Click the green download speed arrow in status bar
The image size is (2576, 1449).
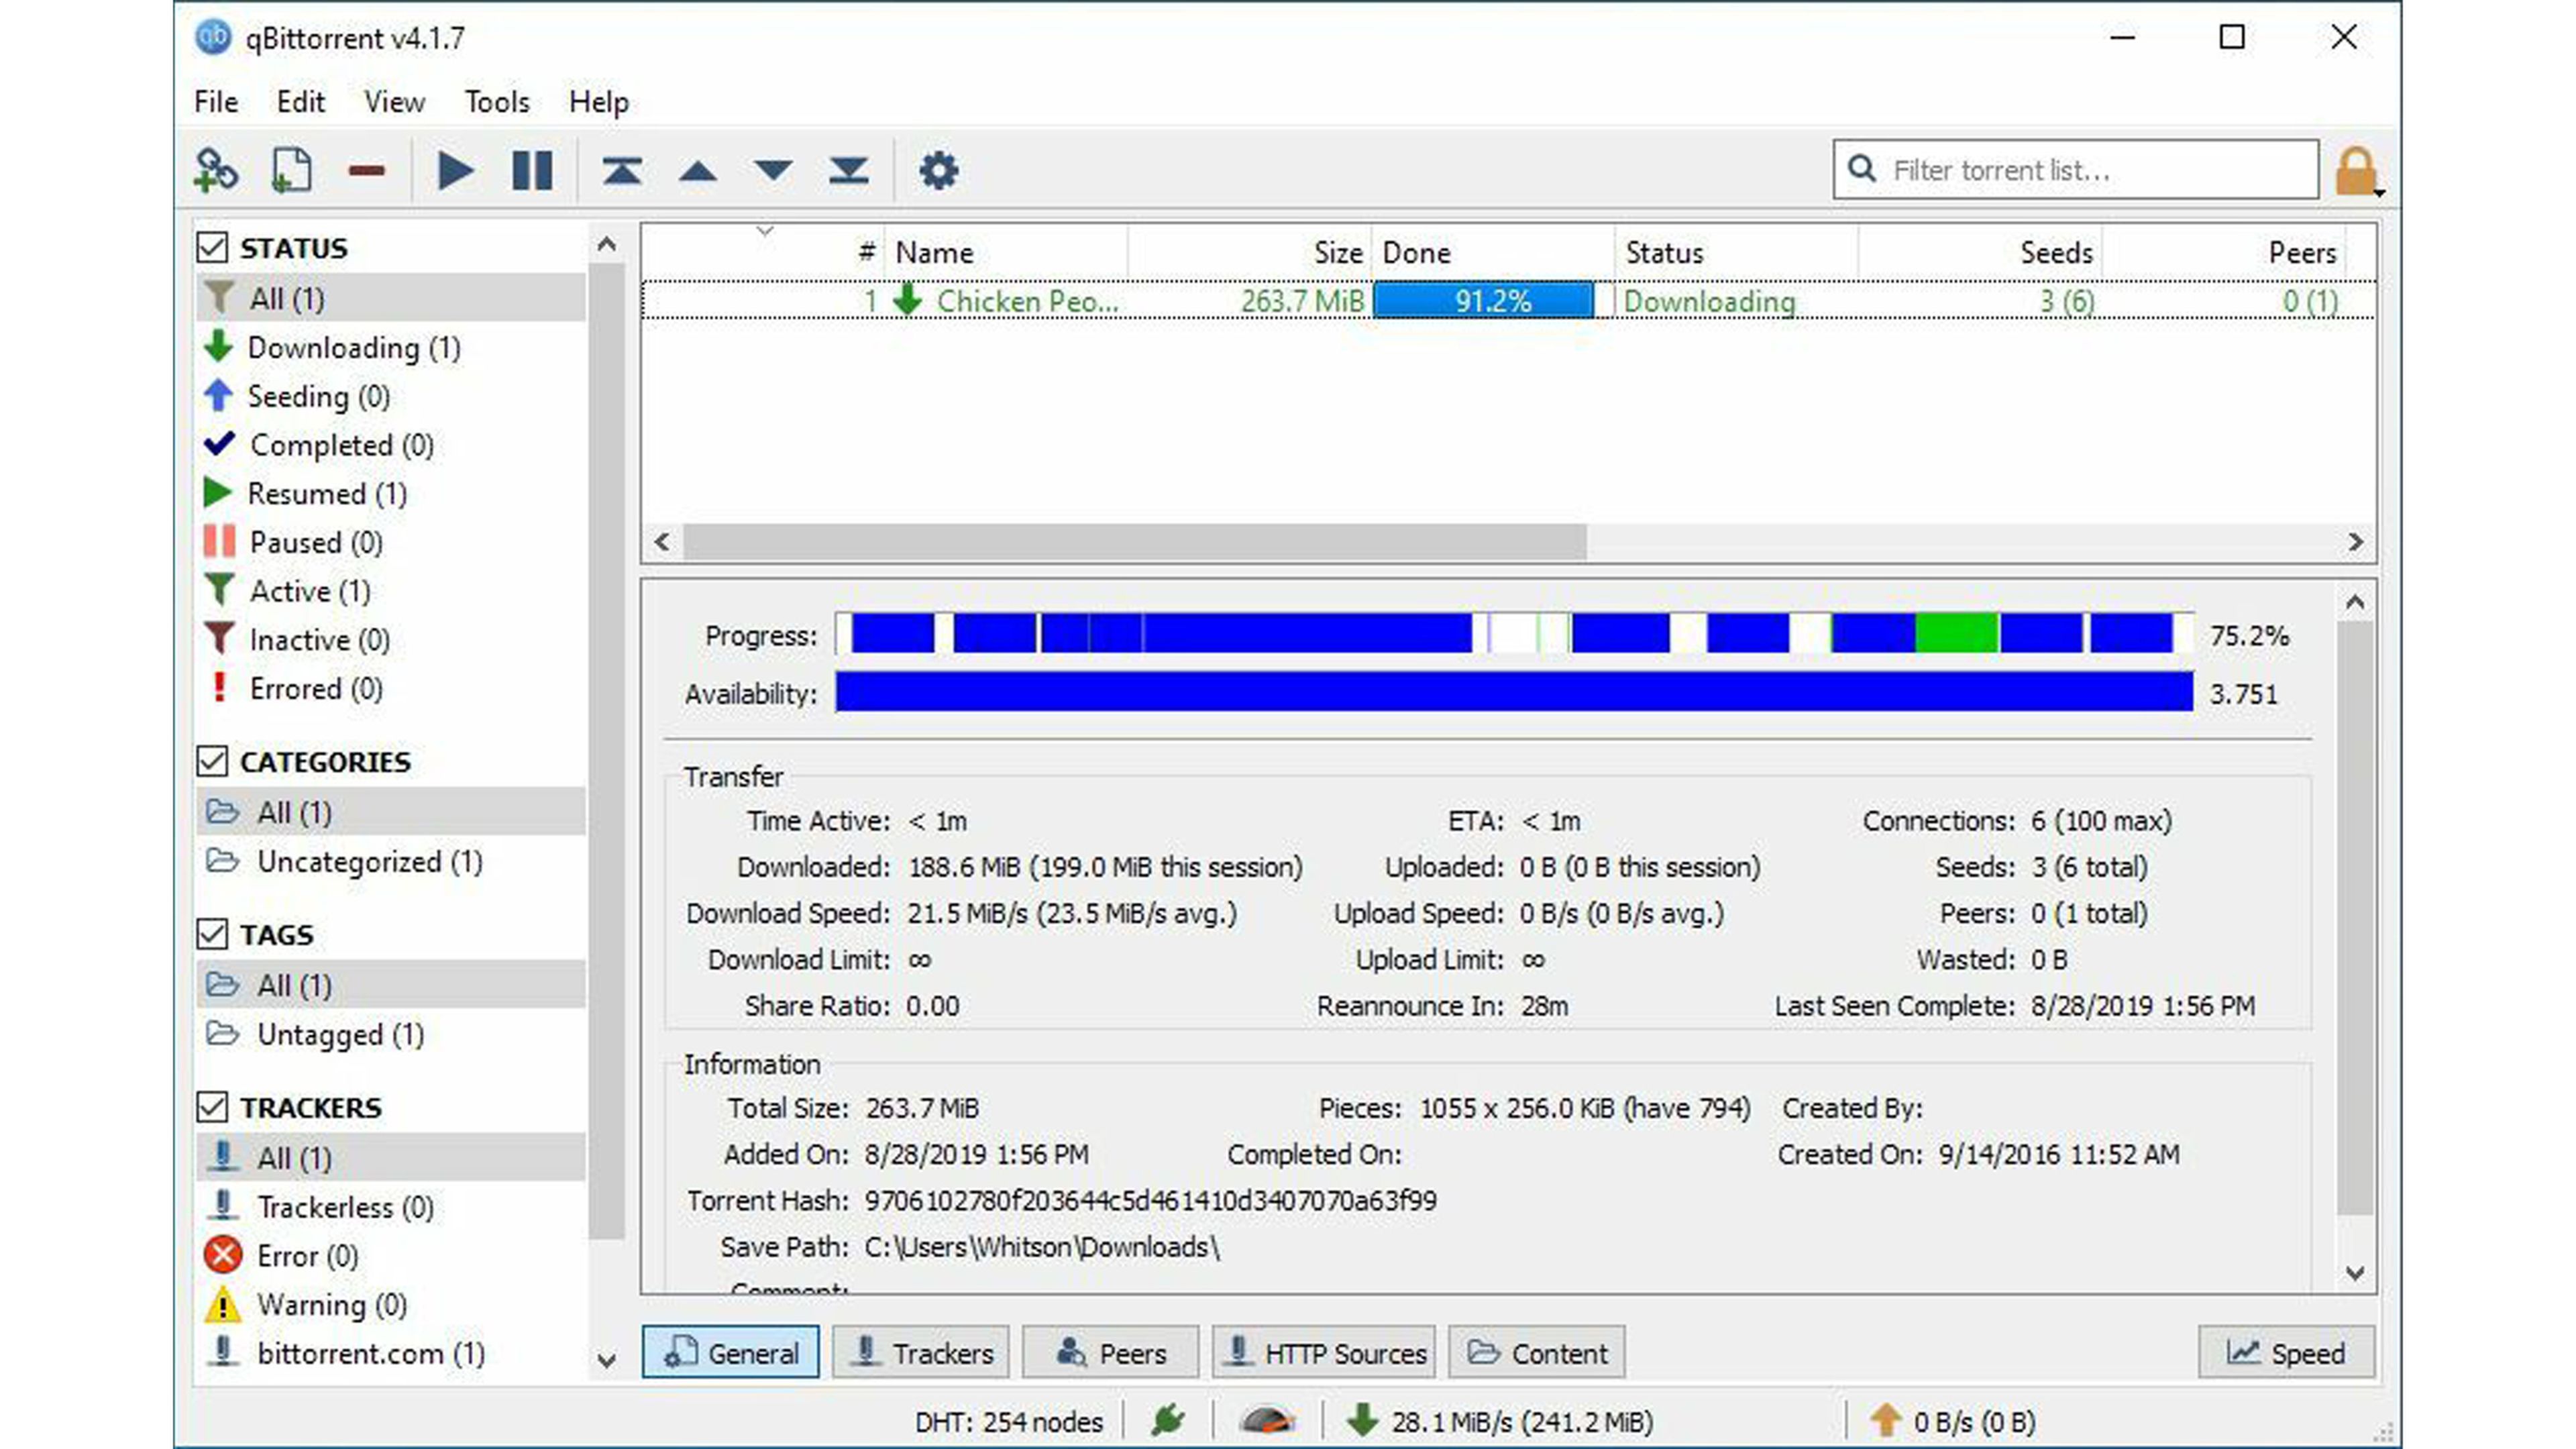tap(1362, 1420)
